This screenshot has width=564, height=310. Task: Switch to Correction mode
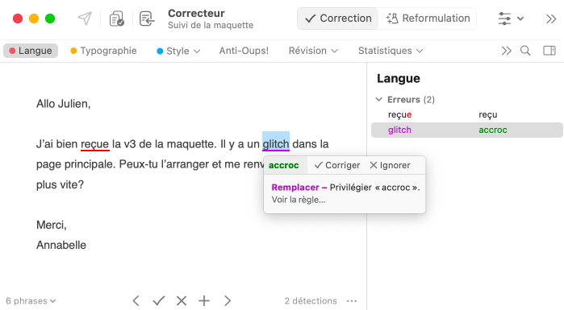pyautogui.click(x=338, y=19)
